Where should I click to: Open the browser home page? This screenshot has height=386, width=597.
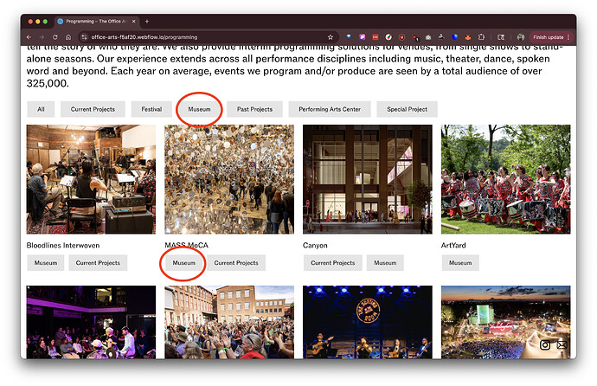coord(68,37)
